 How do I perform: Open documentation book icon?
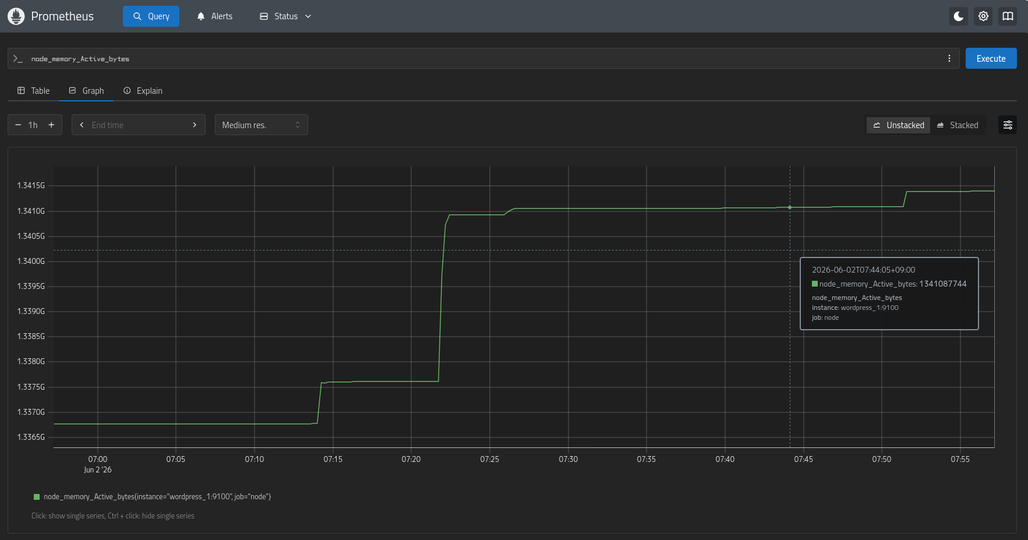(x=1008, y=16)
